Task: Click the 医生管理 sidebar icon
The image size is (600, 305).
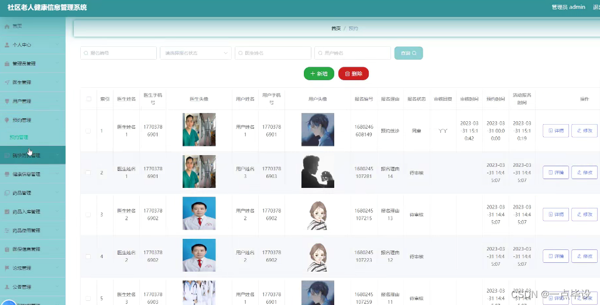Action: [7, 83]
